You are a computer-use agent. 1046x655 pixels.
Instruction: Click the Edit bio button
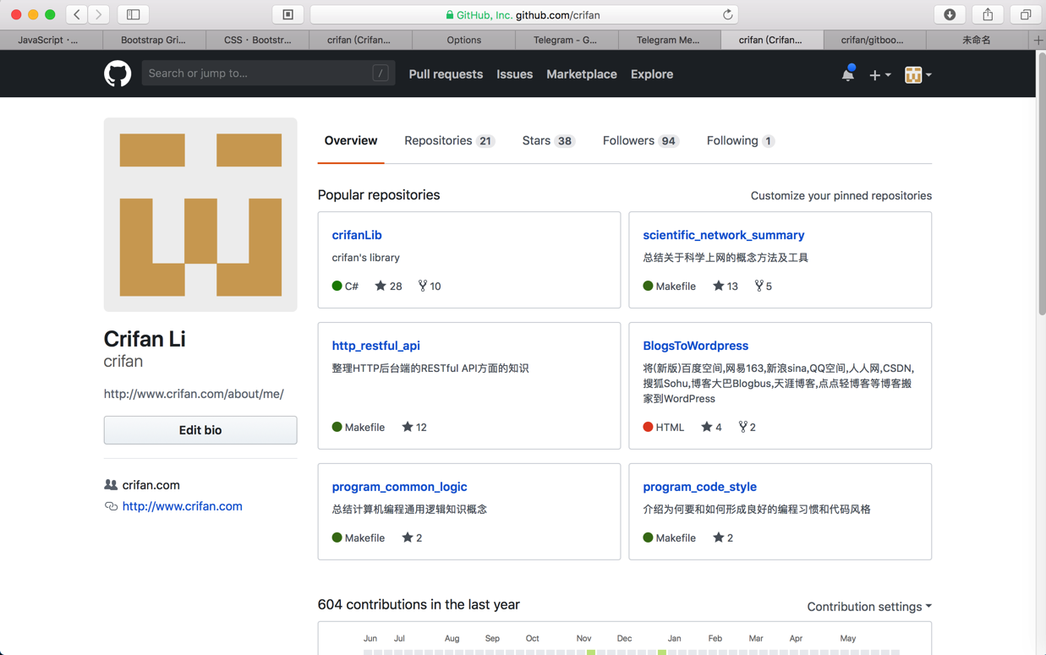pos(200,430)
